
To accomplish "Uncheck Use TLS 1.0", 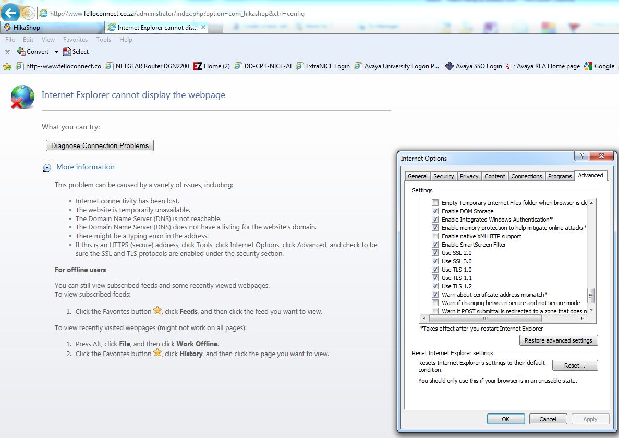I will pos(435,270).
